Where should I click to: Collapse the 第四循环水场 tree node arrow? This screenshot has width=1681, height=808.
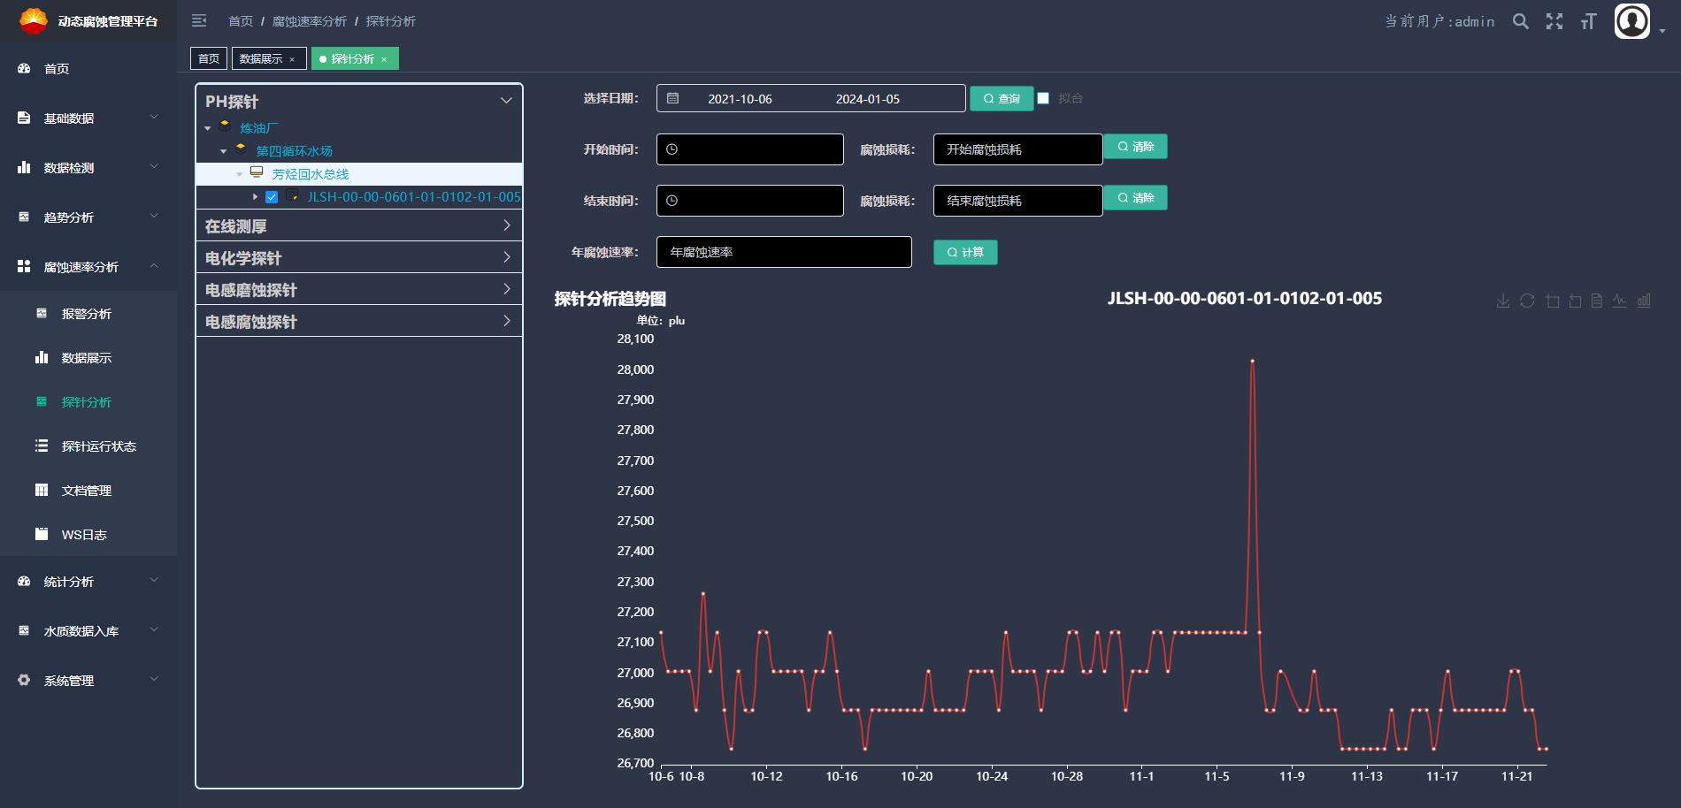point(224,151)
